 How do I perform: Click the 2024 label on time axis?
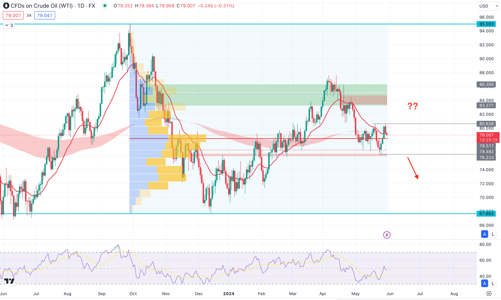click(x=229, y=293)
